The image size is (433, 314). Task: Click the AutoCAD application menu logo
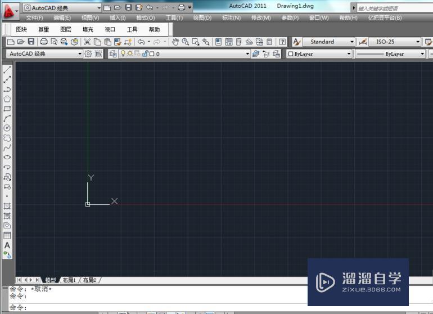10,12
